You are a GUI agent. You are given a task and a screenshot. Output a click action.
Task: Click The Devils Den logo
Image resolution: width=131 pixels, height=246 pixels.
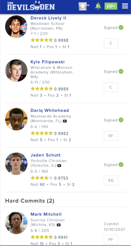[31, 7]
